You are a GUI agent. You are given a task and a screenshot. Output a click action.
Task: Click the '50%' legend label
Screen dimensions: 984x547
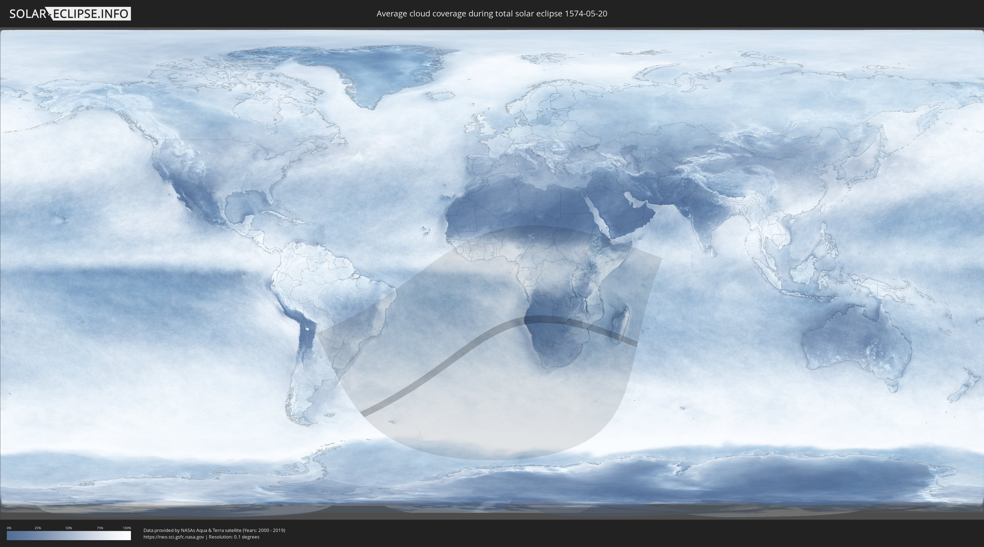69,528
